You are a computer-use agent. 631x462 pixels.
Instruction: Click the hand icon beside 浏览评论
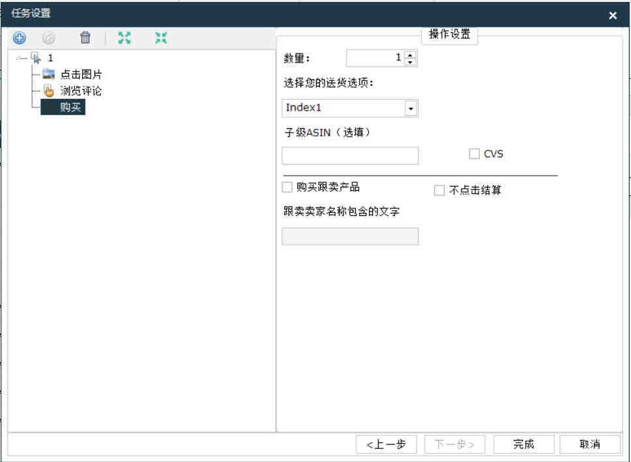tap(49, 91)
